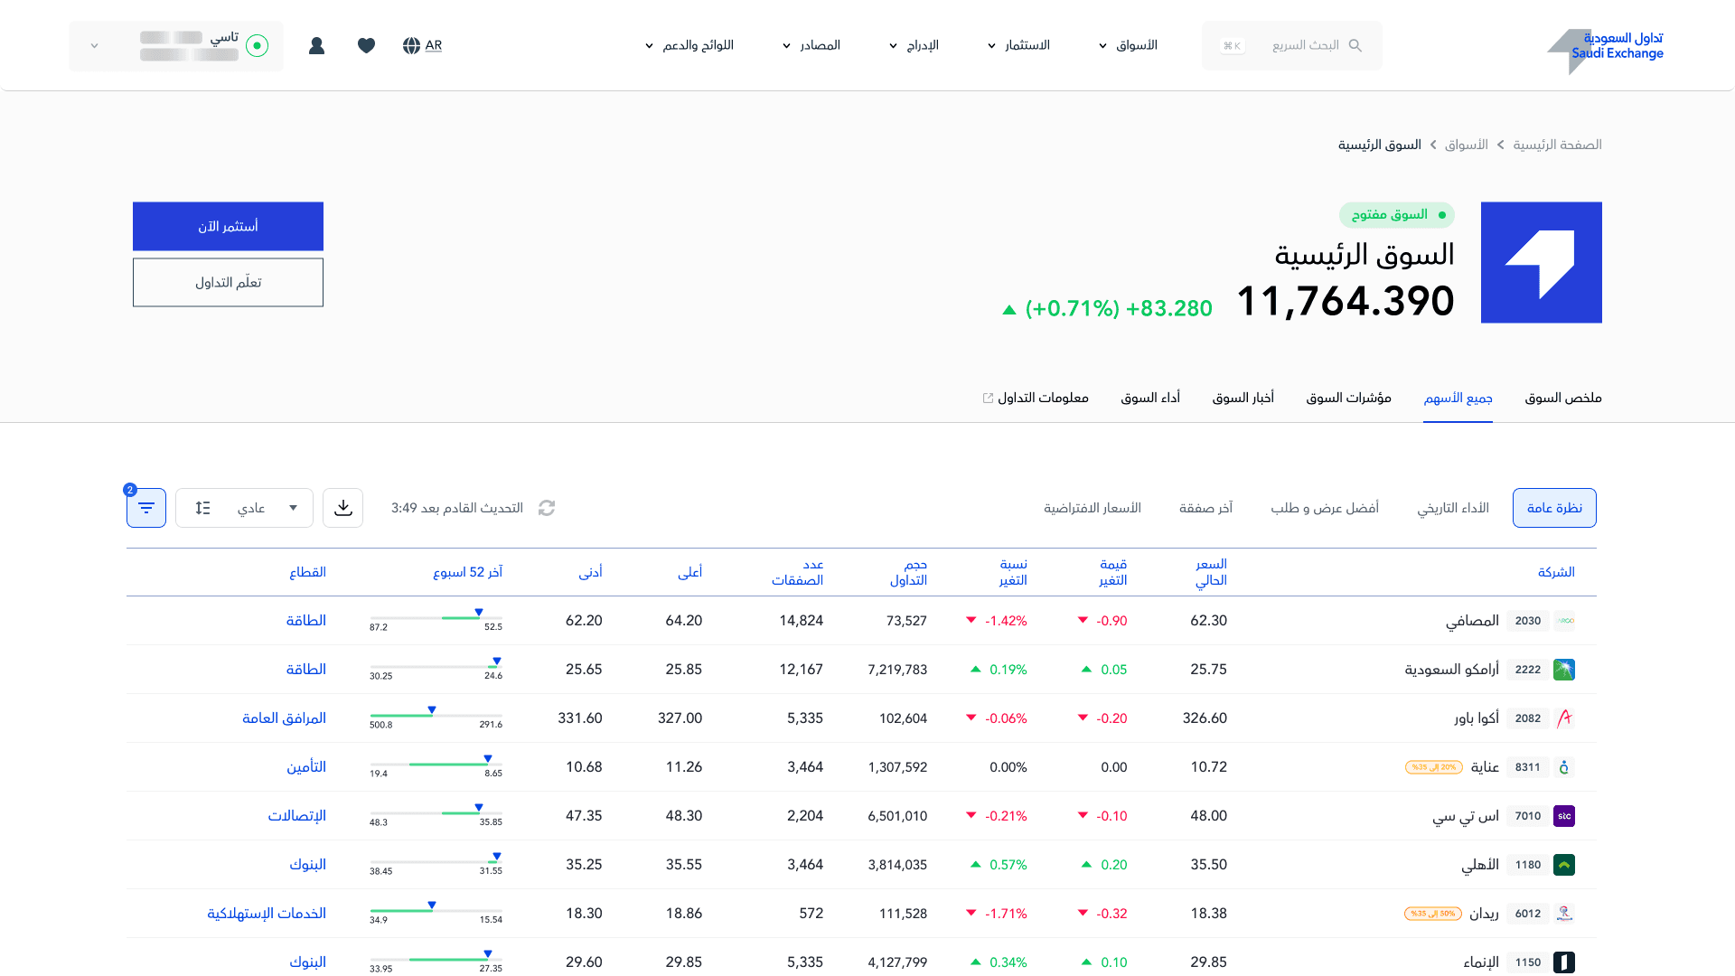
Task: Expand the عادي row density dropdown
Action: pyautogui.click(x=245, y=508)
